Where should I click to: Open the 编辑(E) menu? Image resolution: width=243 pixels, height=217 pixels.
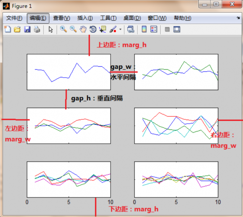(x=38, y=18)
